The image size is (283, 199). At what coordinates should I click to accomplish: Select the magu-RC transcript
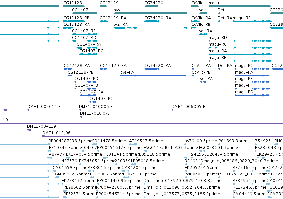[240, 48]
